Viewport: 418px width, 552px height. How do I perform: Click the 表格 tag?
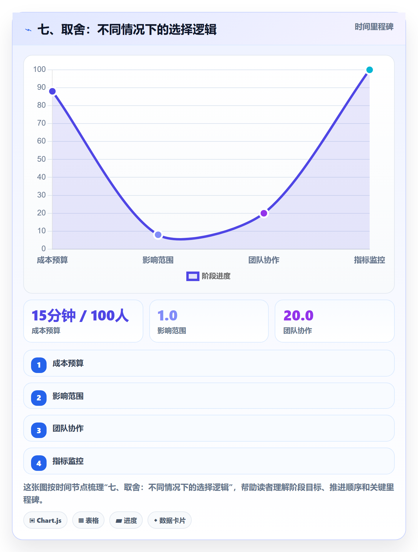(x=88, y=520)
